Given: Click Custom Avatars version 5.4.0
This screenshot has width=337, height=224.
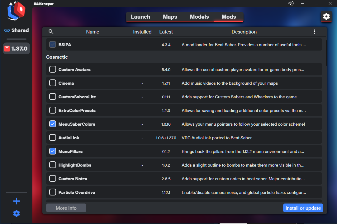Looking at the screenshot, I should [x=166, y=69].
